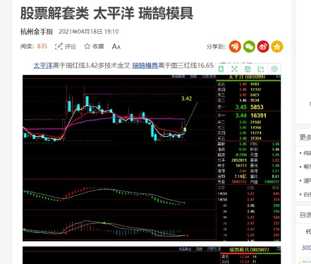Select the 自选 tab in sidebar

click(x=305, y=215)
